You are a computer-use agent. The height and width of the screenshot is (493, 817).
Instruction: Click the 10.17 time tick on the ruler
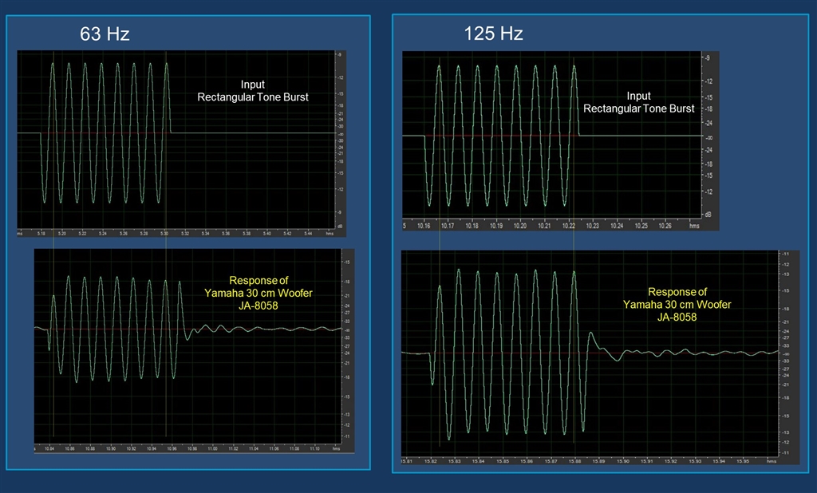[448, 227]
